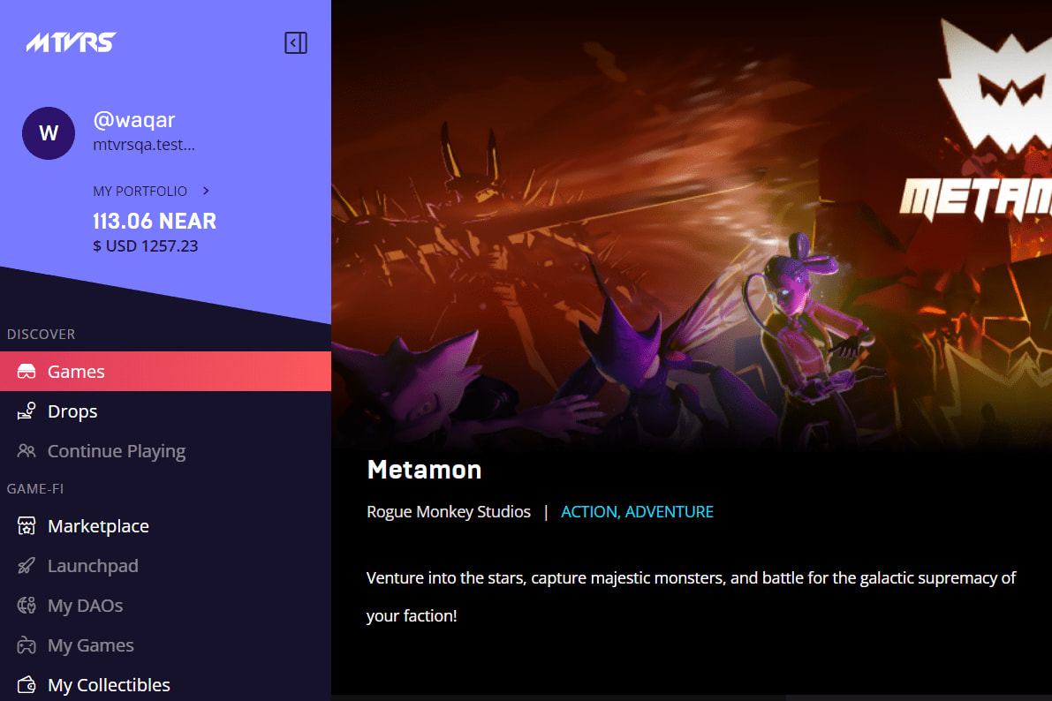This screenshot has width=1052, height=701.
Task: Click the Marketplace storefront icon
Action: [26, 526]
